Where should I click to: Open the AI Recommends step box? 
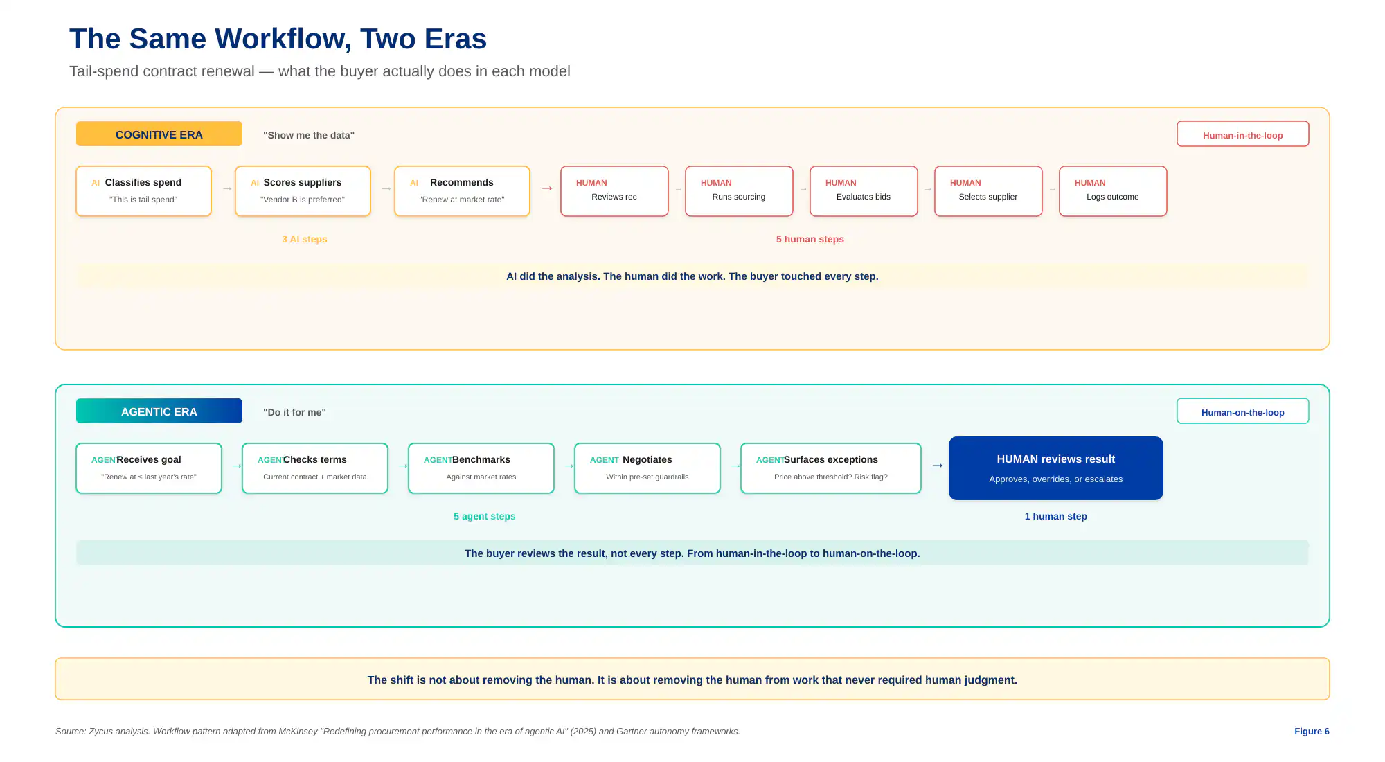(462, 191)
